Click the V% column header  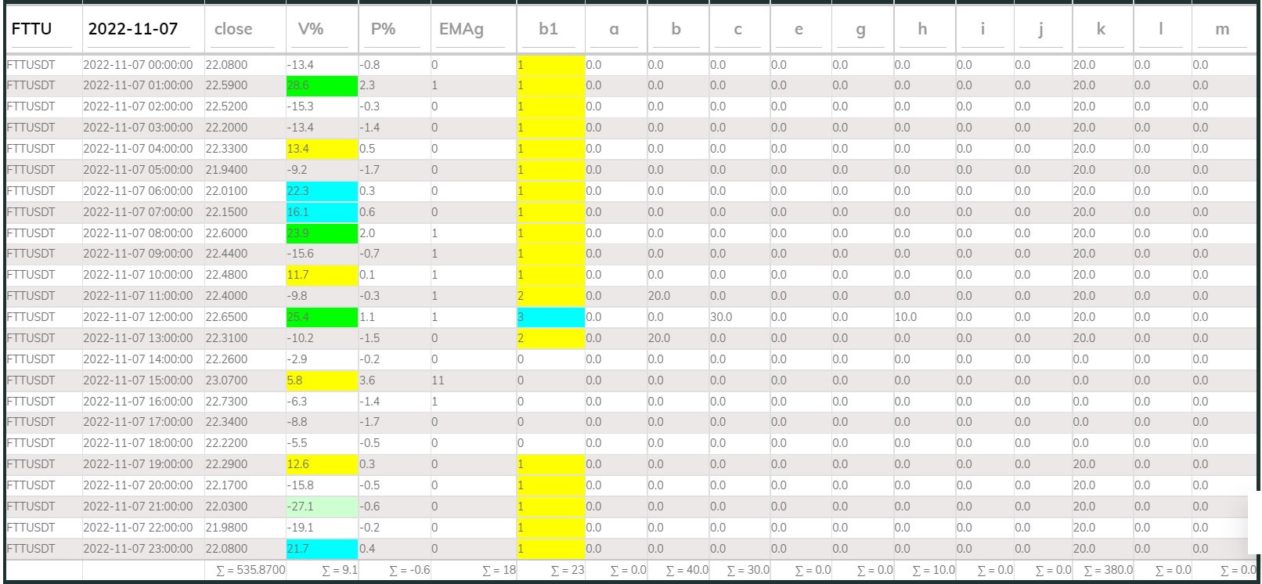[310, 29]
